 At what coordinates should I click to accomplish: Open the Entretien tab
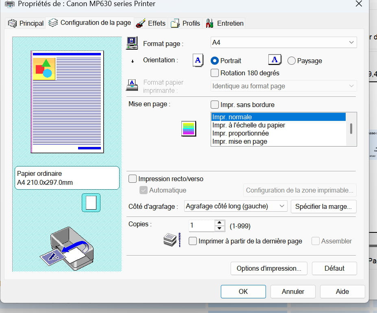coord(225,23)
